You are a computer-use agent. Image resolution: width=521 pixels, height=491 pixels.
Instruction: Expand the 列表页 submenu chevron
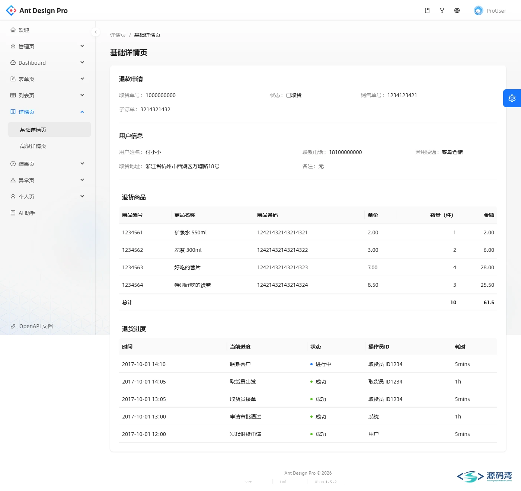pyautogui.click(x=82, y=95)
